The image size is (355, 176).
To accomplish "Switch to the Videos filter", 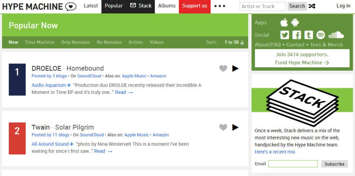I will [156, 42].
